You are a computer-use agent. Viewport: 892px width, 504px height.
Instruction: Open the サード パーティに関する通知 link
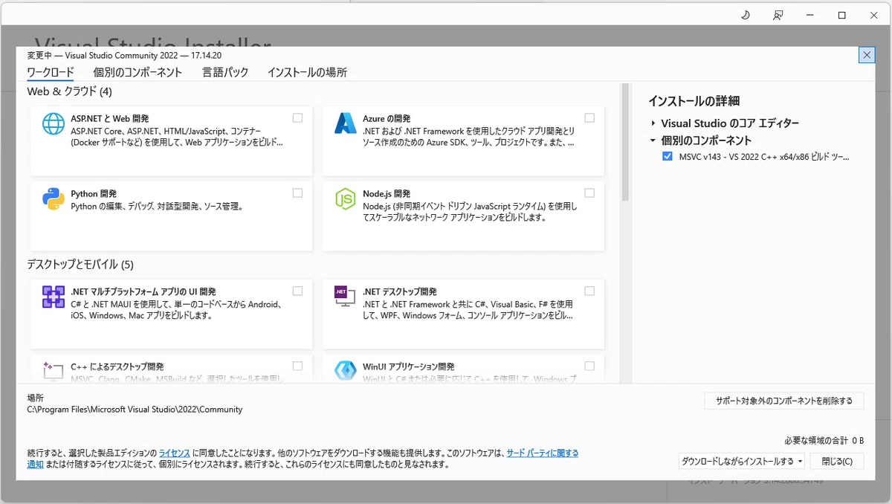point(543,453)
